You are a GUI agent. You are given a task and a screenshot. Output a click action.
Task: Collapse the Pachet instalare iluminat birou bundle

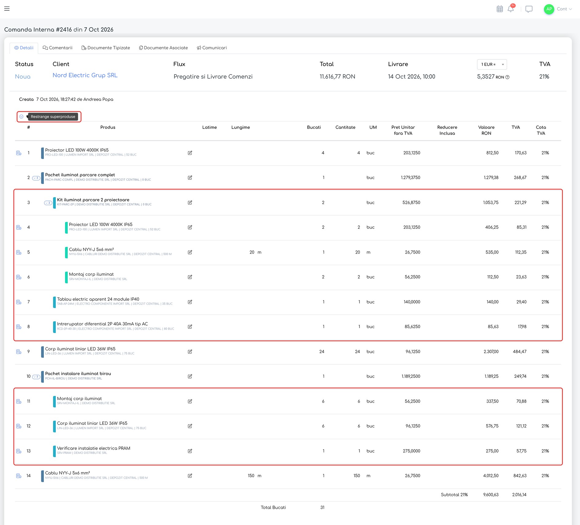tap(36, 377)
